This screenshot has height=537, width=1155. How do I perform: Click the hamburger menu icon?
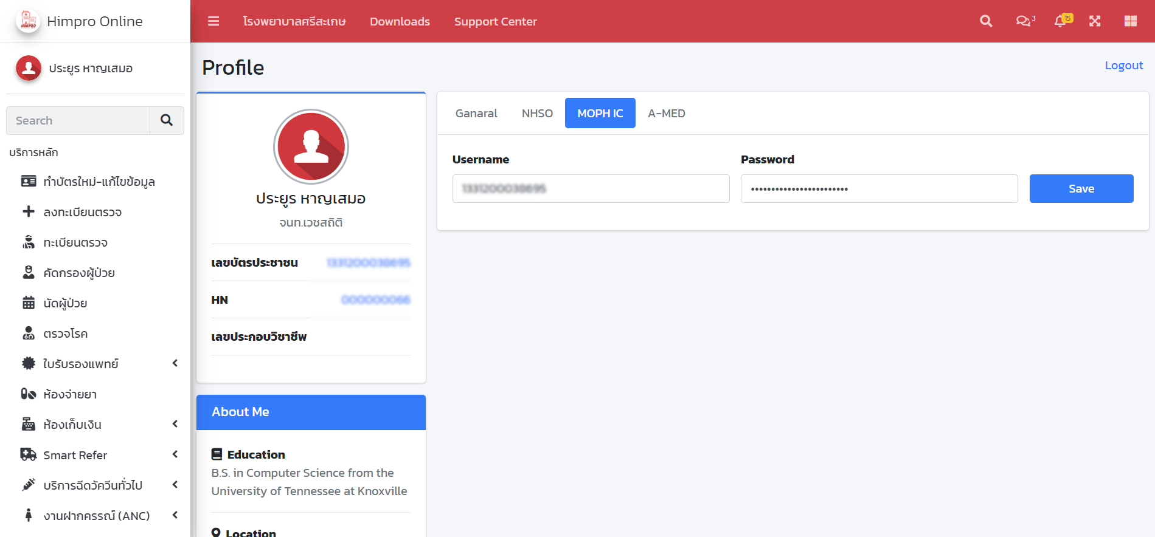tap(213, 21)
